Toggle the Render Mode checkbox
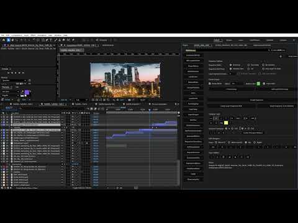The image size is (298, 223). 210,84
